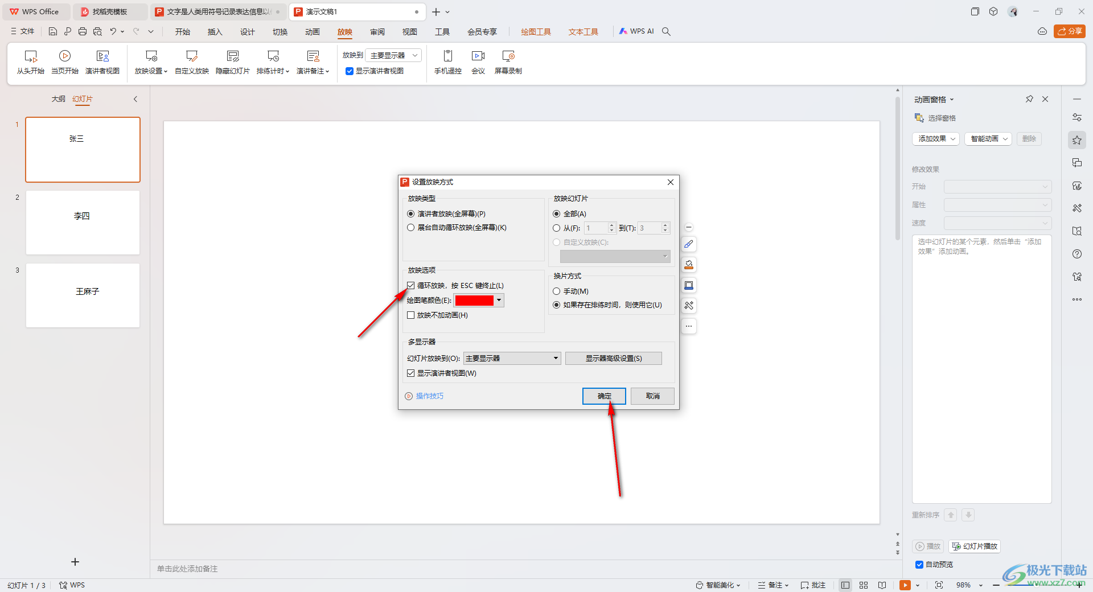1093x592 pixels.
Task: Open the 动画 ribbon tab
Action: (313, 32)
